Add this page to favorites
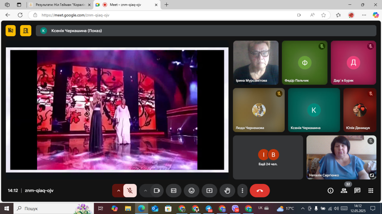 (324, 15)
